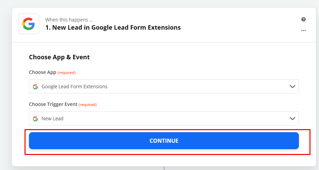Expand the Choose Trigger Event chevron
The image size is (319, 170).
(x=292, y=119)
